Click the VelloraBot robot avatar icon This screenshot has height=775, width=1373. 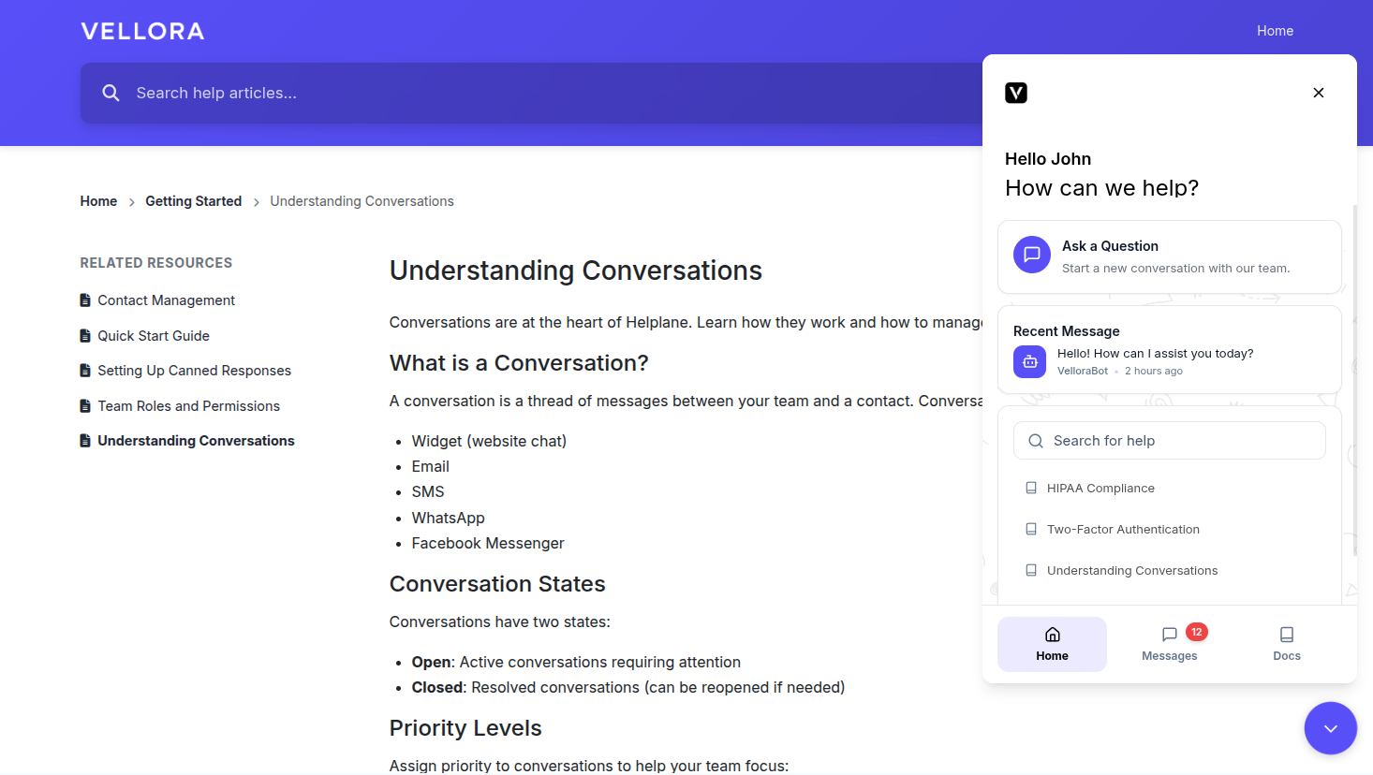pyautogui.click(x=1029, y=361)
